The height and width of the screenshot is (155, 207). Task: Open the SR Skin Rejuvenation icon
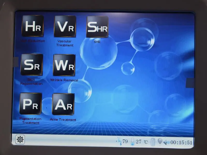pyautogui.click(x=32, y=65)
